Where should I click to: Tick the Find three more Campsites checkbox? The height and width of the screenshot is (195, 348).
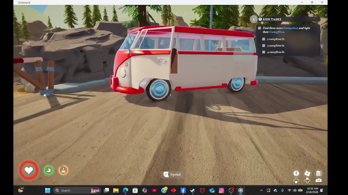point(260,28)
